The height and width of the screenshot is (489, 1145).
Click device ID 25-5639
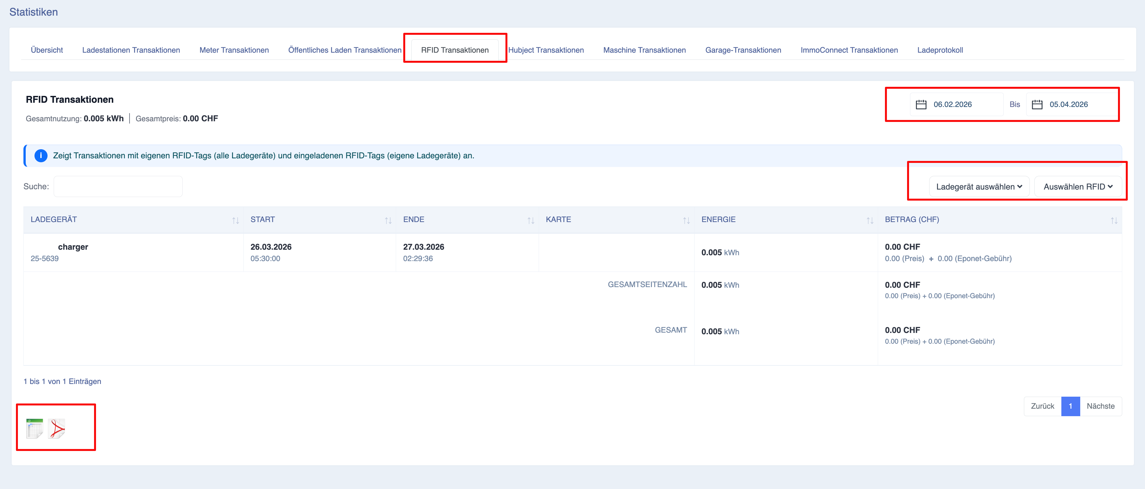coord(45,258)
